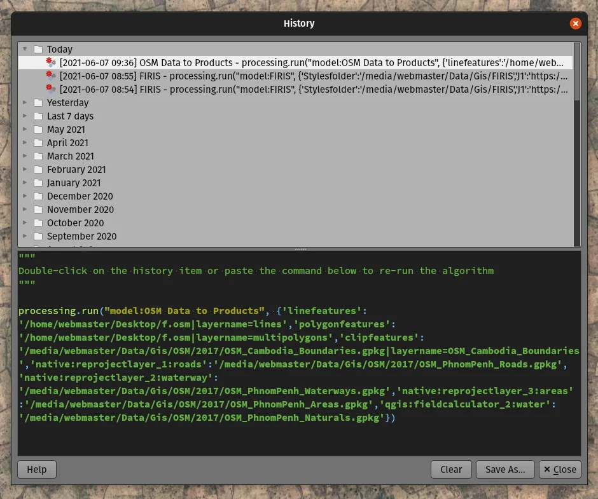Click the Today folder icon
This screenshot has width=598, height=499.
[38, 50]
